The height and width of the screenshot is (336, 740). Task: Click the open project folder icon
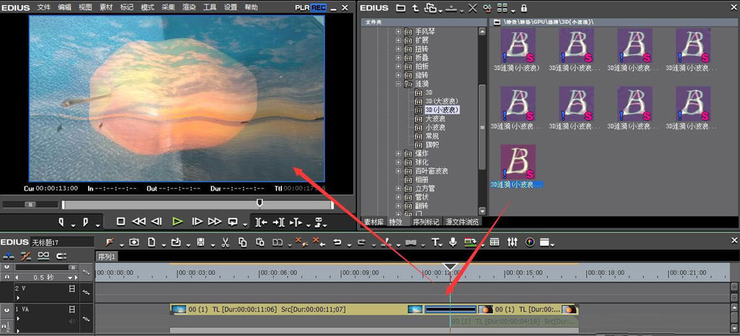point(176,242)
